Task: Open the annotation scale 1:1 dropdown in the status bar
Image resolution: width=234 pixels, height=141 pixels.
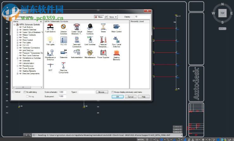Action: click(198, 140)
